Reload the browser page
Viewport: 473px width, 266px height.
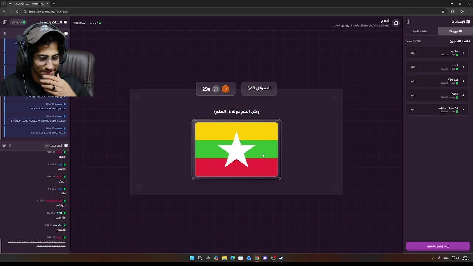[17, 11]
